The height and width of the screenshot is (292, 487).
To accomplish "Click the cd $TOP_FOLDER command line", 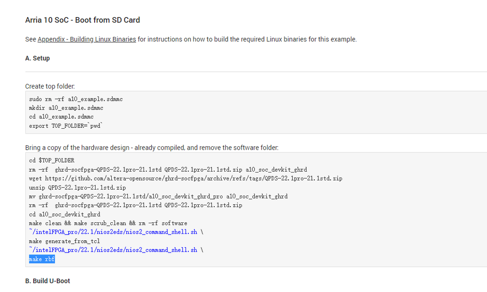I will coord(52,160).
